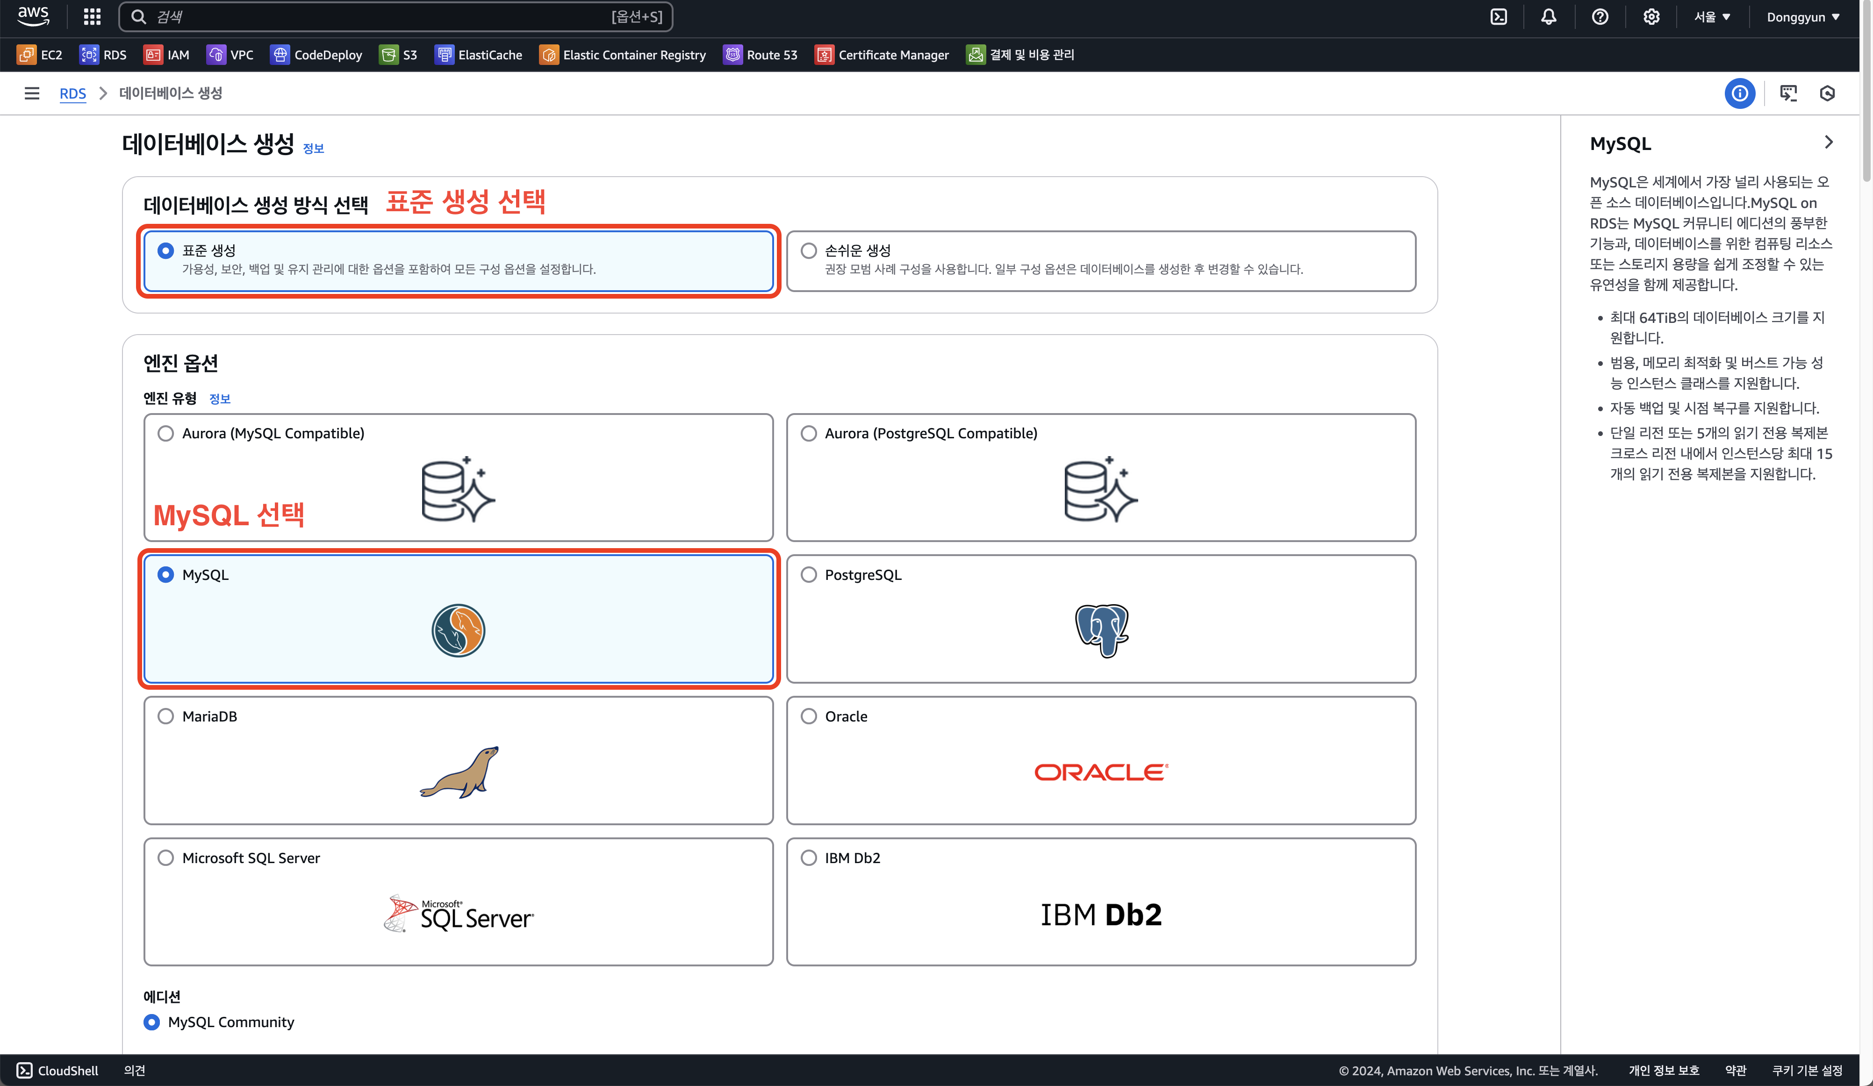
Task: Click the IBM Db2 logo
Action: [x=1101, y=915]
